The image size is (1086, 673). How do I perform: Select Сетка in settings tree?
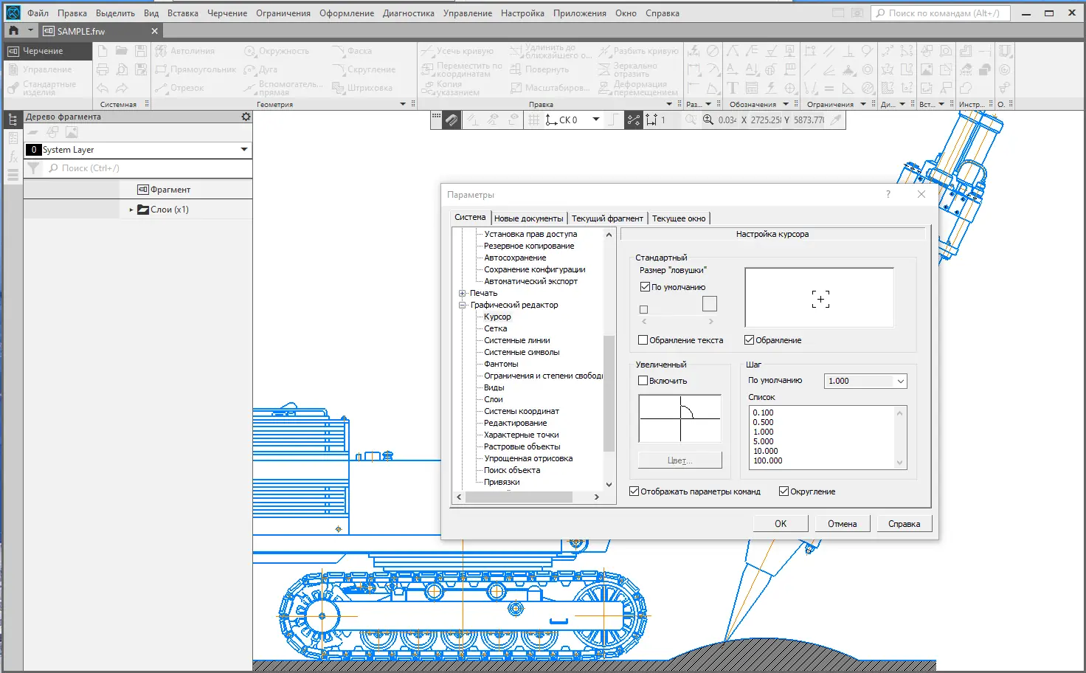point(496,328)
